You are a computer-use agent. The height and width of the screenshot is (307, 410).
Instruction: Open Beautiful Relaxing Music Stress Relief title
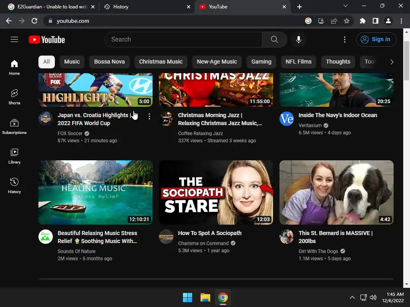97,237
